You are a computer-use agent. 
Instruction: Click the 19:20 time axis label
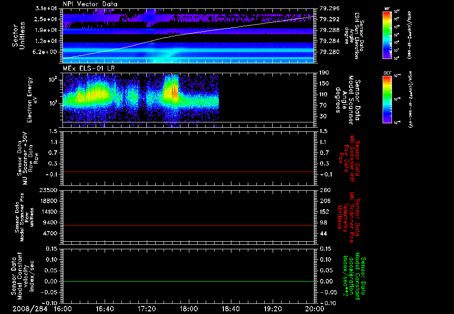point(273,309)
